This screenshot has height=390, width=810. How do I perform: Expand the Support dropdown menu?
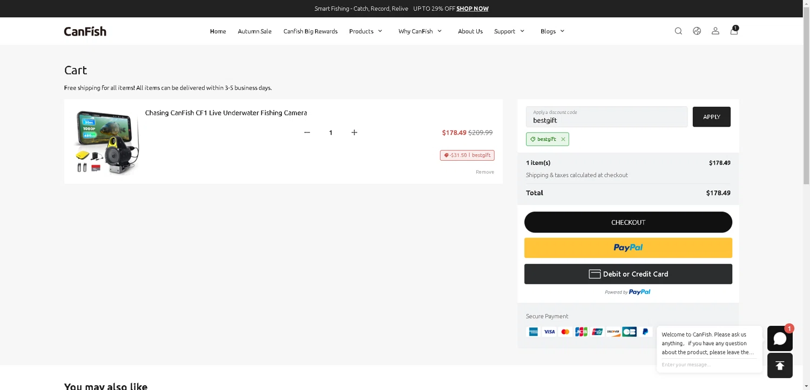(509, 31)
